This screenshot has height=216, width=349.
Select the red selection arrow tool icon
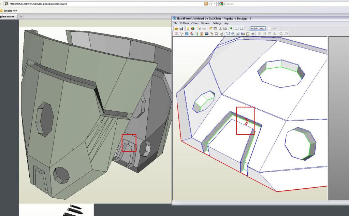pos(176,34)
